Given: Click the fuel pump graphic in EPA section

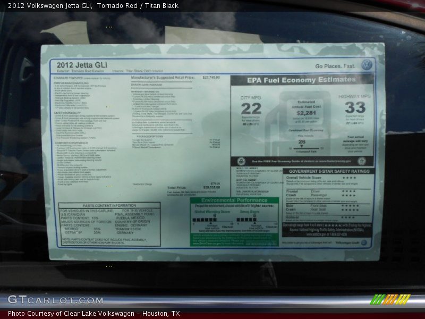Looking at the screenshot, I should 301,122.
